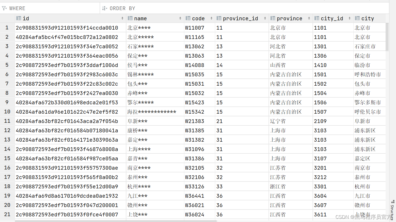This screenshot has width=396, height=222.
Task: Select the city column header
Action: 370,18
